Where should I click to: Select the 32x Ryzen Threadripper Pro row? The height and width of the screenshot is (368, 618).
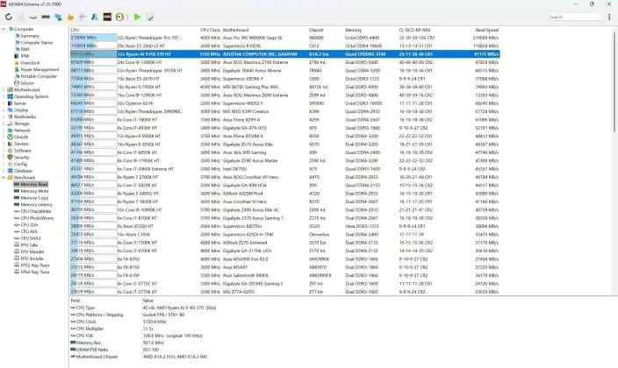pos(285,38)
